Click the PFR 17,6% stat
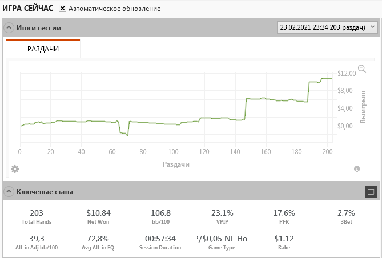This screenshot has width=382, height=258. tap(284, 217)
